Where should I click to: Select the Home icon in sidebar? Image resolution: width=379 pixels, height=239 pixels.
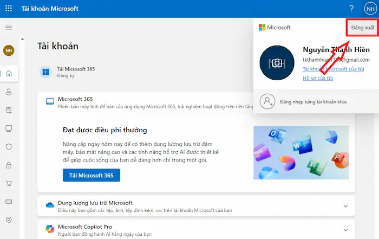(x=9, y=73)
